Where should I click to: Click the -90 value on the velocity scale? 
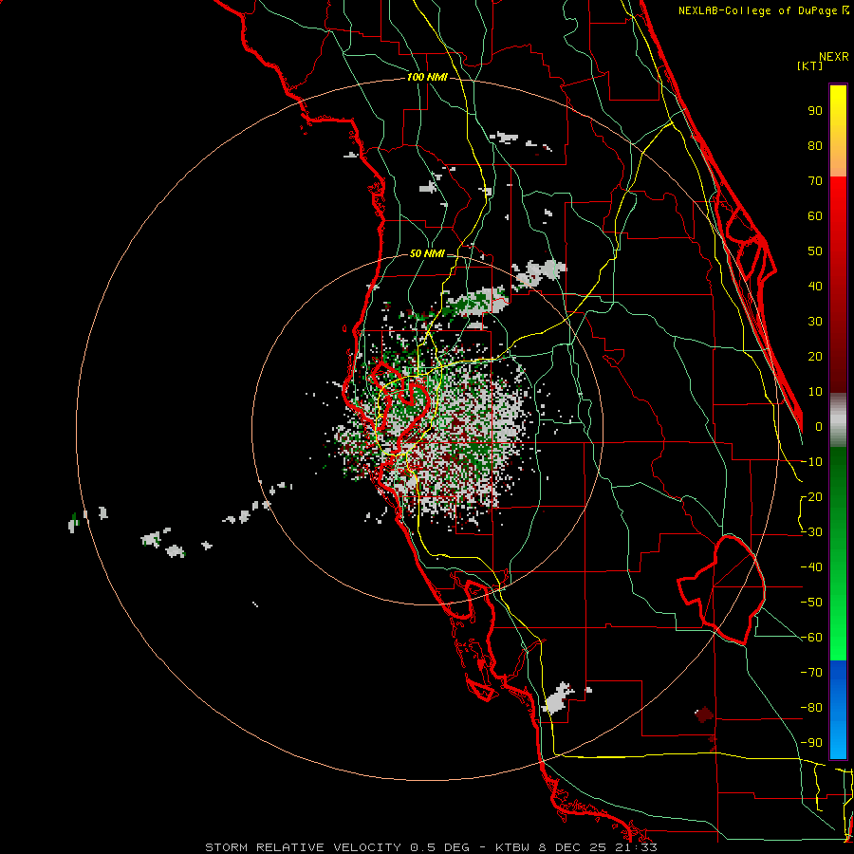click(811, 743)
